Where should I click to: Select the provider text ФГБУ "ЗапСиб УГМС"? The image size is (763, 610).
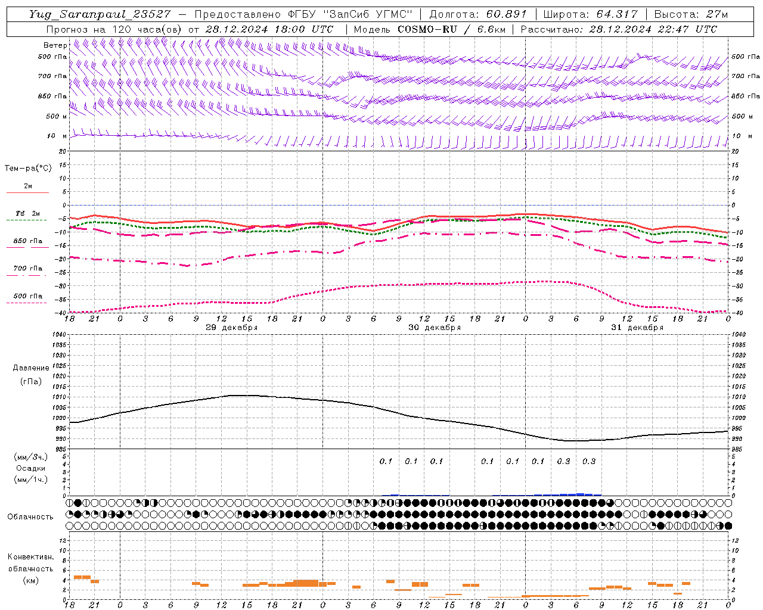(x=351, y=14)
